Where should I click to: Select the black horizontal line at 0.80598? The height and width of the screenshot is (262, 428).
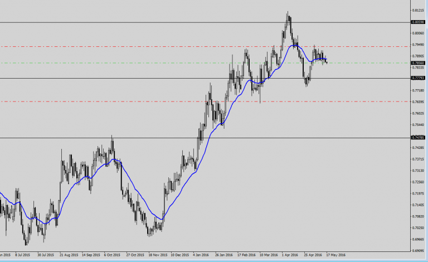coord(167,22)
